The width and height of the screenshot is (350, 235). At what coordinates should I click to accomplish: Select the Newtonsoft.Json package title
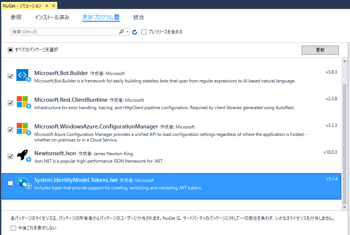click(55, 153)
